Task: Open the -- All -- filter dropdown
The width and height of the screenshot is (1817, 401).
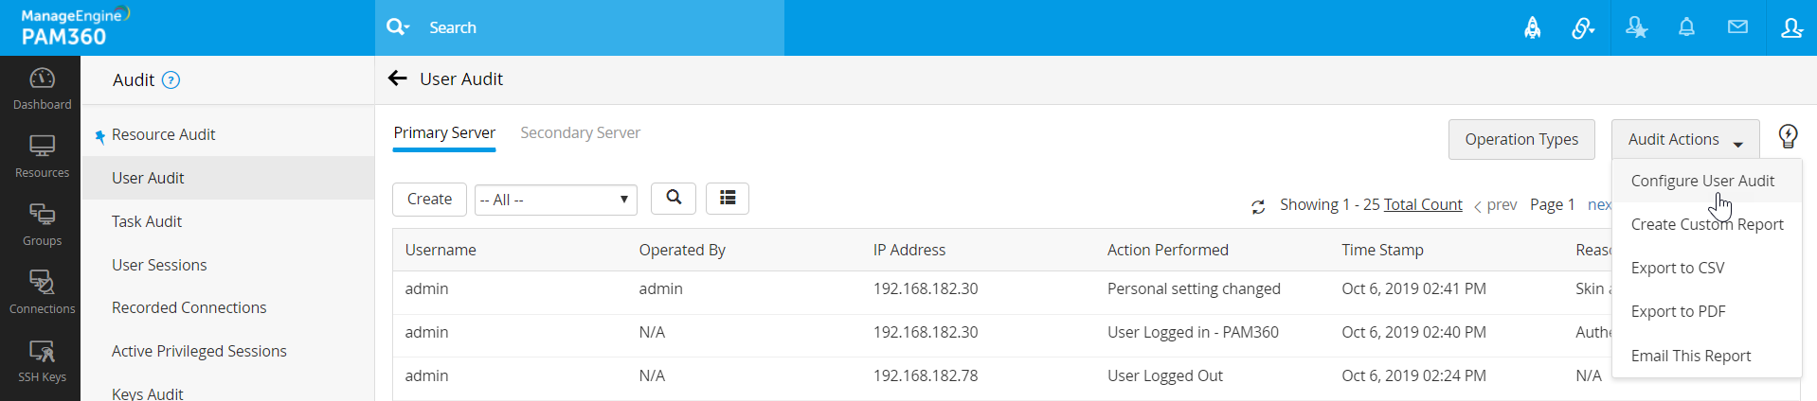Action: (x=556, y=200)
